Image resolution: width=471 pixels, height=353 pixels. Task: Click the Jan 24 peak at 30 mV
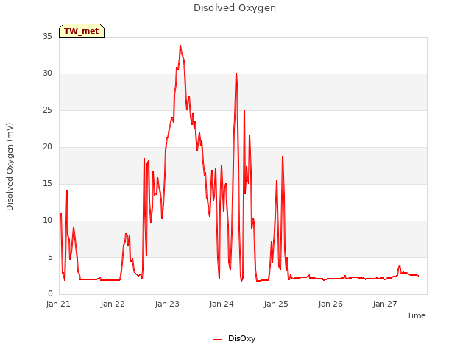coord(236,74)
